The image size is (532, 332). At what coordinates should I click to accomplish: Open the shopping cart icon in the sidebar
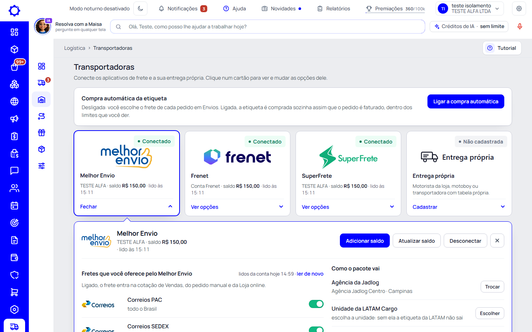14,292
